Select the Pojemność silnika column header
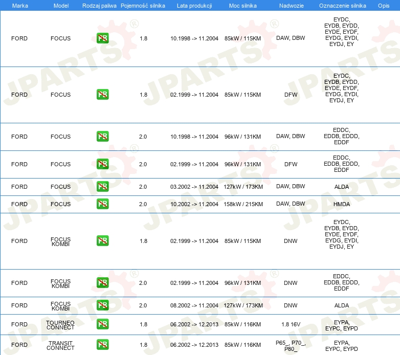Viewport: 400px width, 355px height. 143,6
